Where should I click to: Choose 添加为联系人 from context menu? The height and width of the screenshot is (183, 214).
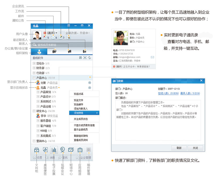point(84,109)
